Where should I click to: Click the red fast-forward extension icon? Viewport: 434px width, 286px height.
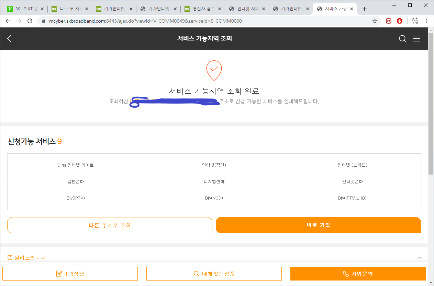[389, 21]
